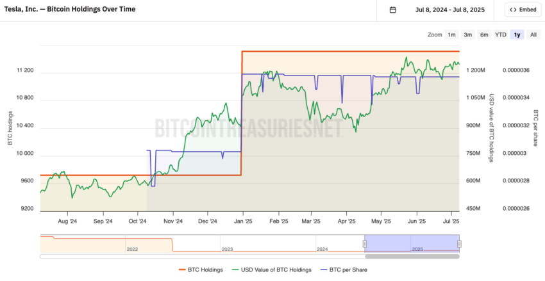The image size is (545, 281).
Task: Click the orange BTC Holdings legend line icon
Action: [x=182, y=269]
